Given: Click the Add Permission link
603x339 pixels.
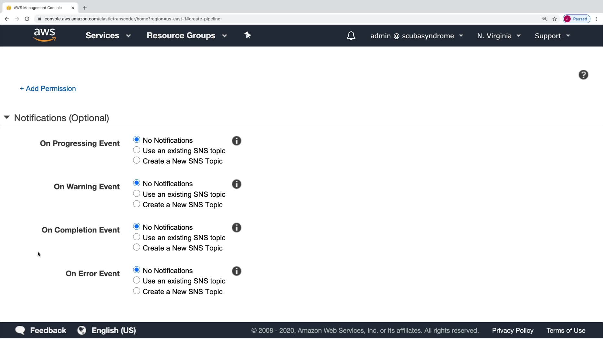Looking at the screenshot, I should coord(48,88).
